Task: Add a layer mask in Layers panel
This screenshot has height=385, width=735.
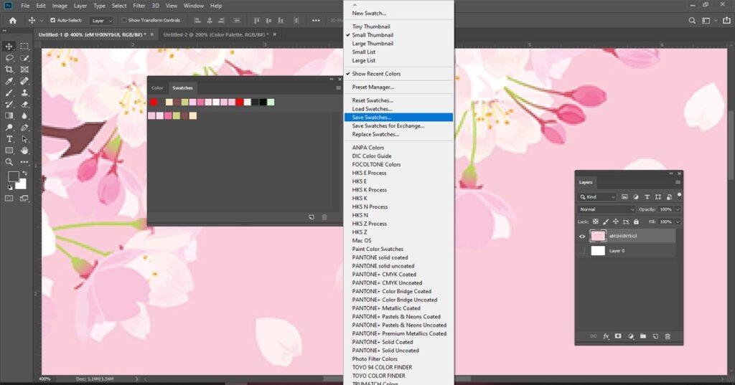Action: (x=618, y=336)
